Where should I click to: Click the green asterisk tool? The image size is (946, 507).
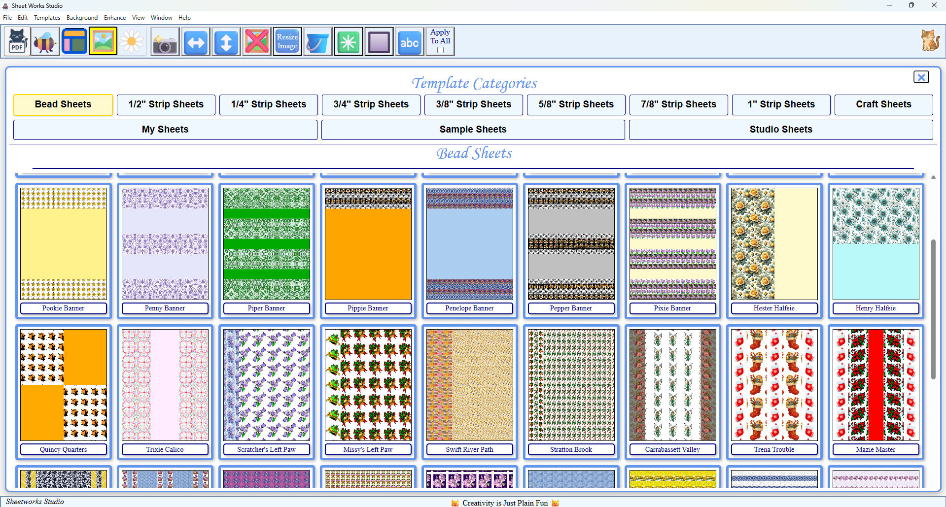pyautogui.click(x=348, y=41)
